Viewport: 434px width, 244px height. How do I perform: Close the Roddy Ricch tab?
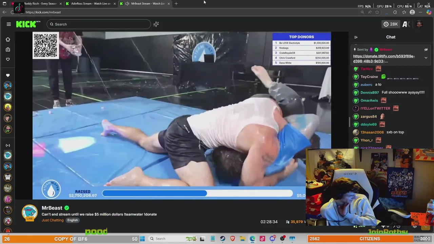pyautogui.click(x=60, y=4)
